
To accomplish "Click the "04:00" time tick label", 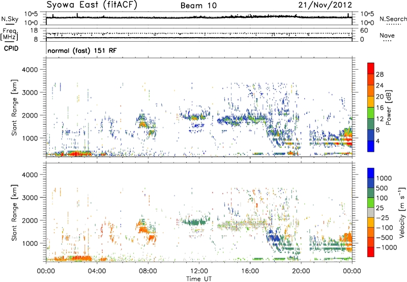I will click(97, 271).
